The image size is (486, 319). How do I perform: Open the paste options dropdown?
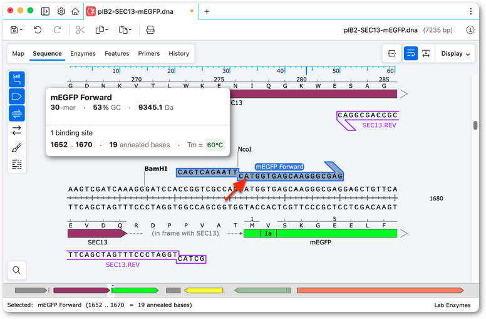[125, 30]
